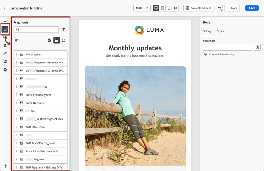Grab the drag handle of MP_Fragment
Viewport: 264px width, 171px height.
(16, 54)
